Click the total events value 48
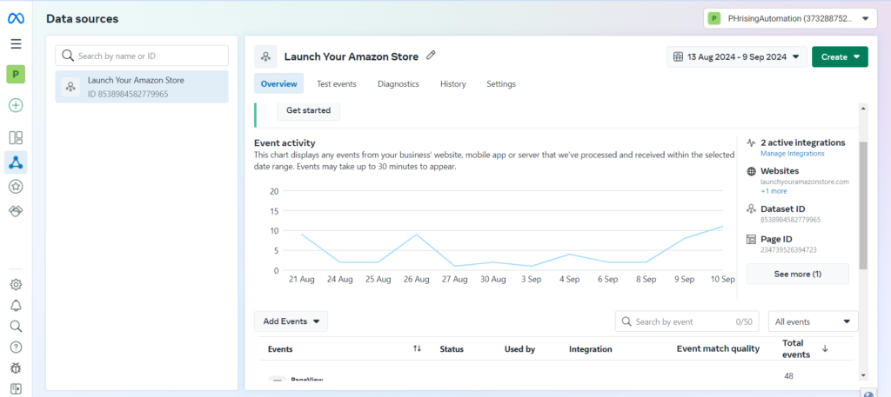 [788, 376]
